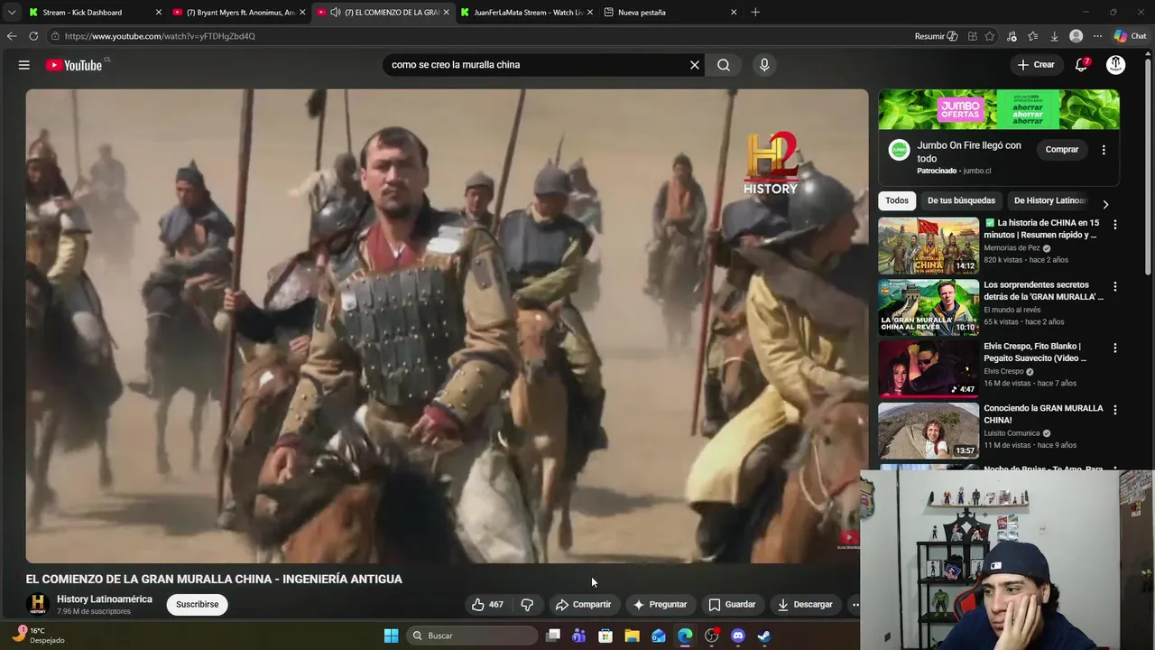Open the favorites list icon

(x=1033, y=36)
